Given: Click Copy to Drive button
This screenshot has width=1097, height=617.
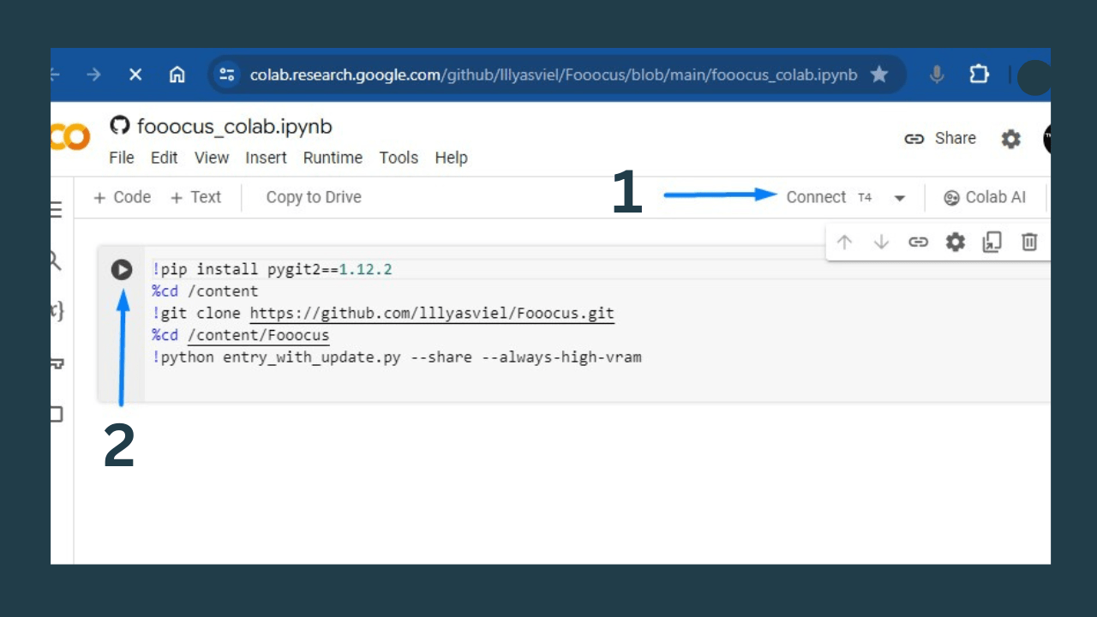Looking at the screenshot, I should tap(314, 197).
